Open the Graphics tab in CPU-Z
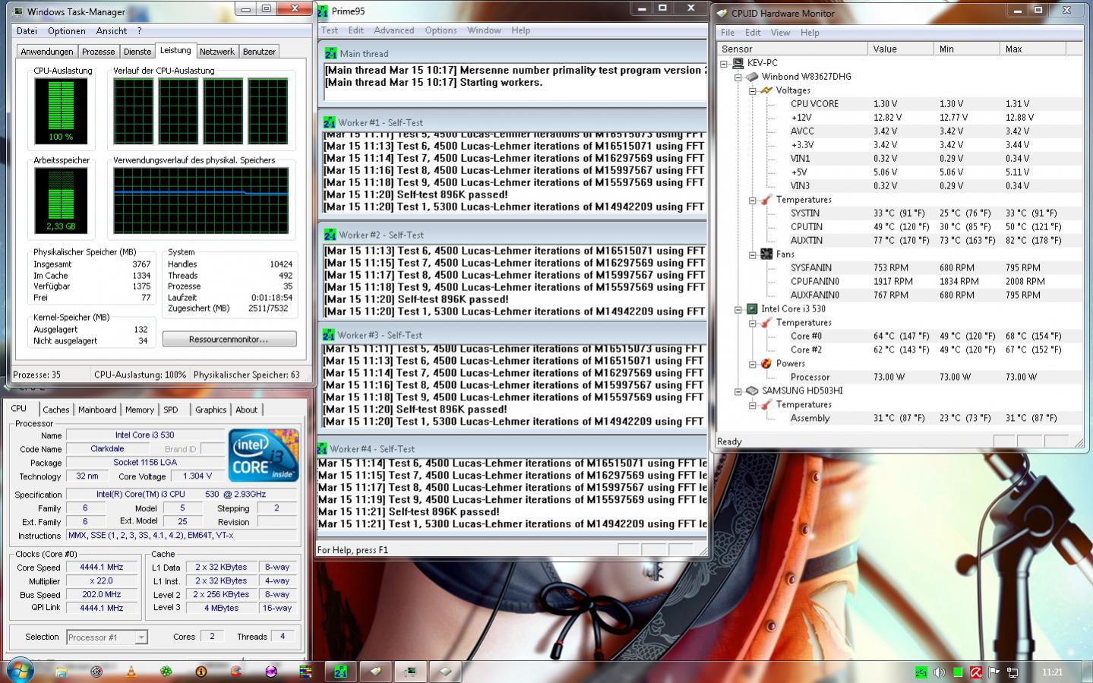 210,409
